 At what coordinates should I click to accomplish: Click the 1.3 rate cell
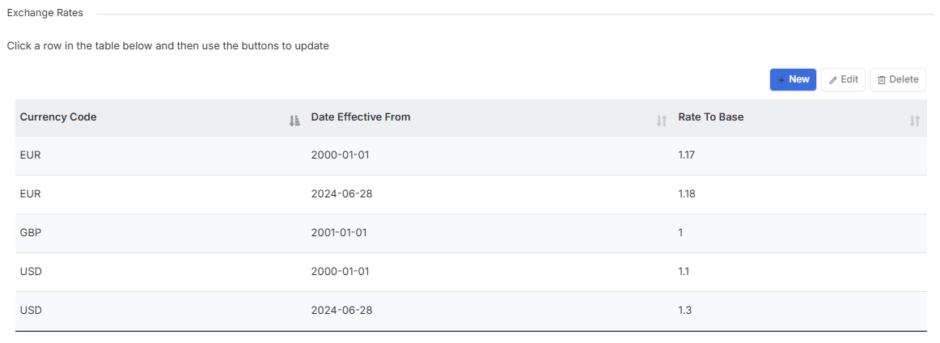pos(686,310)
